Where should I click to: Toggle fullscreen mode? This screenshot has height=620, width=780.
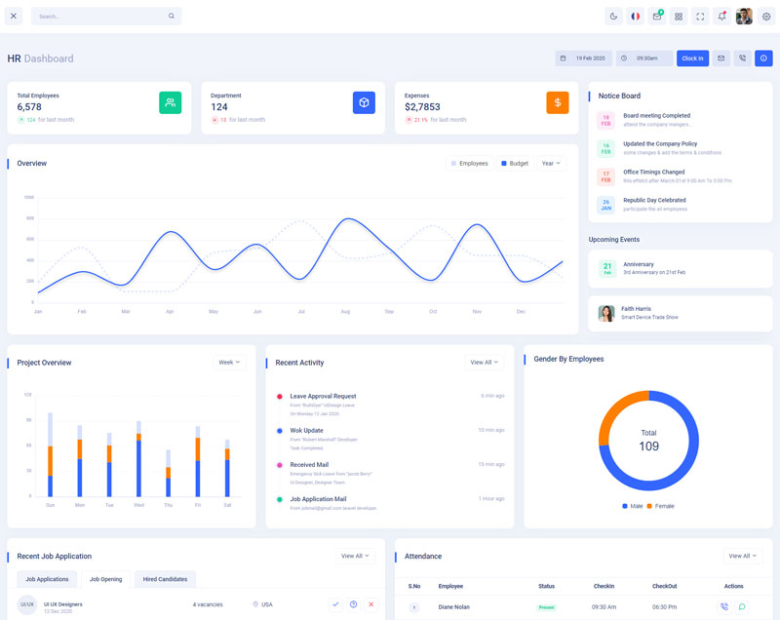pyautogui.click(x=700, y=17)
